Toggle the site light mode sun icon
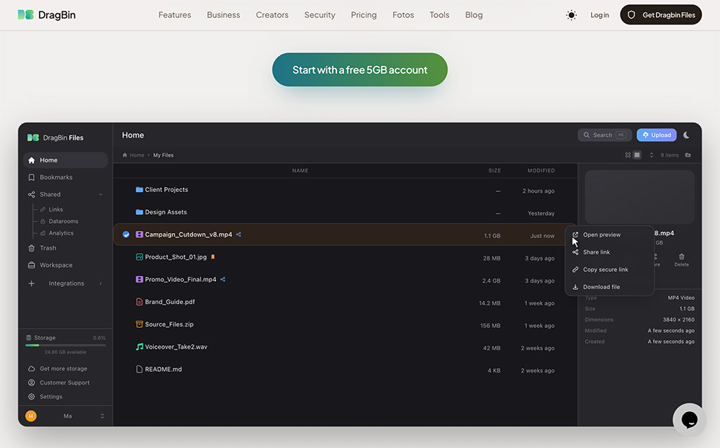The image size is (720, 448). pyautogui.click(x=571, y=15)
